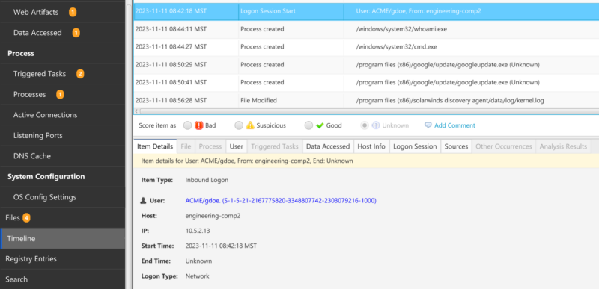The width and height of the screenshot is (599, 289).
Task: Click the Data Accessed count badge
Action: [x=76, y=33]
